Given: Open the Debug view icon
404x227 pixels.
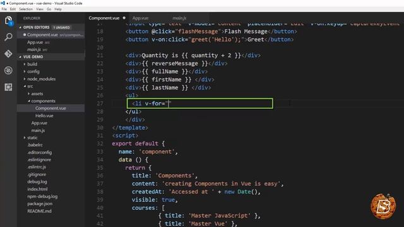Looking at the screenshot, I should 8,70.
